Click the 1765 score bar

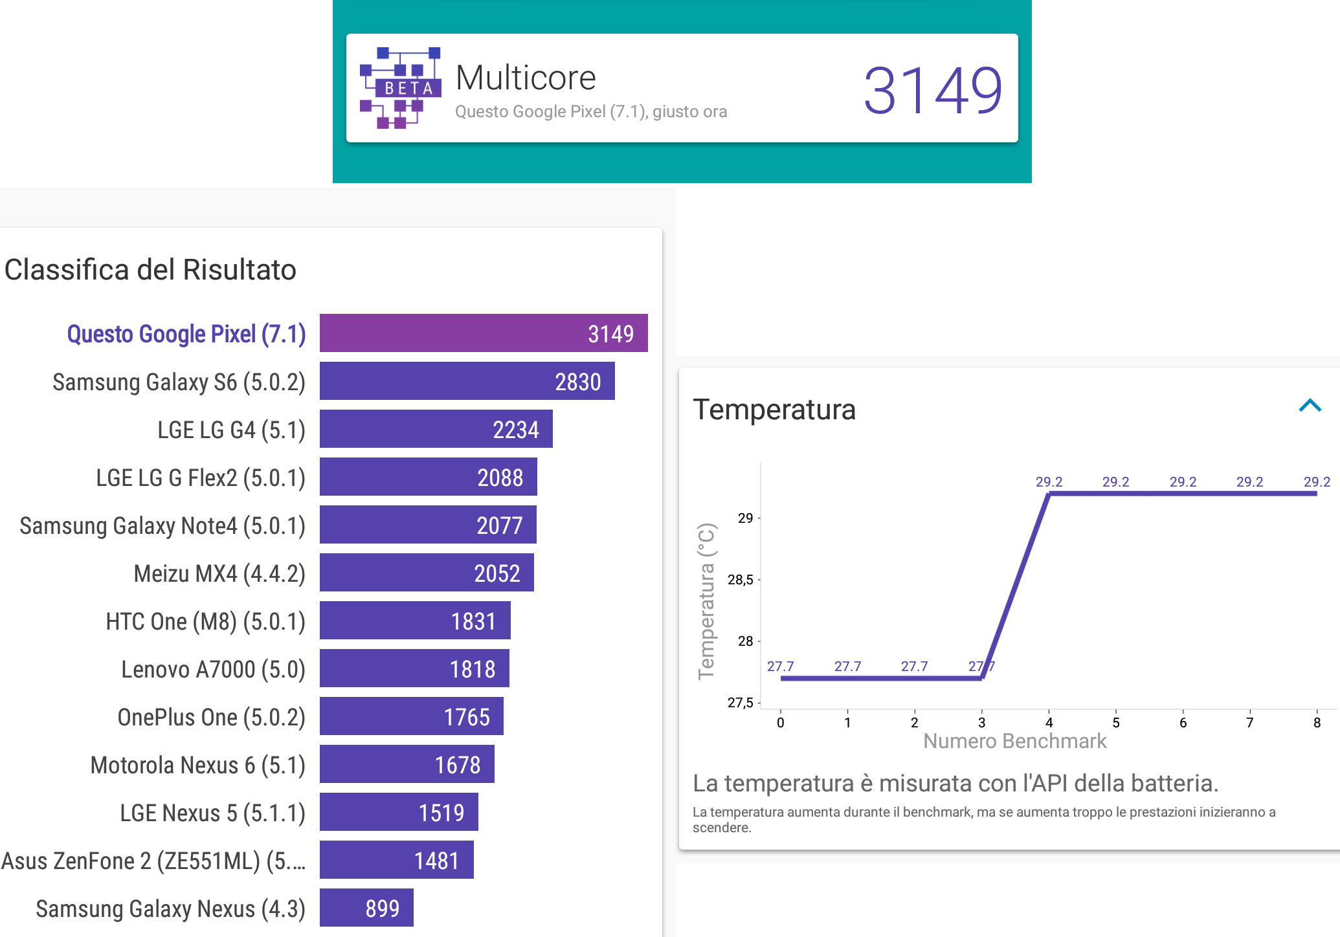[412, 716]
